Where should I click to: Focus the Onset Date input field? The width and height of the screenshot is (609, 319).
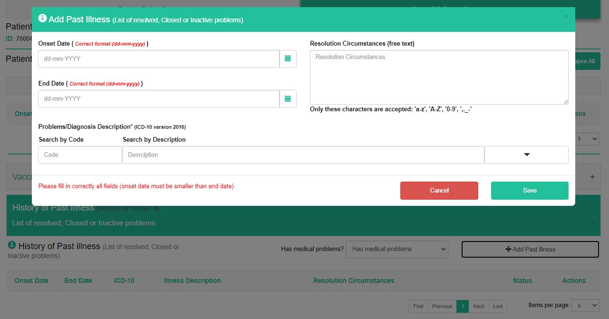pos(159,59)
